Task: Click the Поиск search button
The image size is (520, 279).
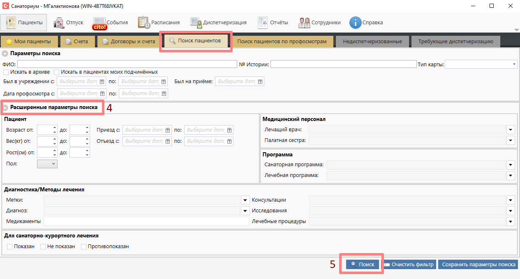Action: [362, 265]
